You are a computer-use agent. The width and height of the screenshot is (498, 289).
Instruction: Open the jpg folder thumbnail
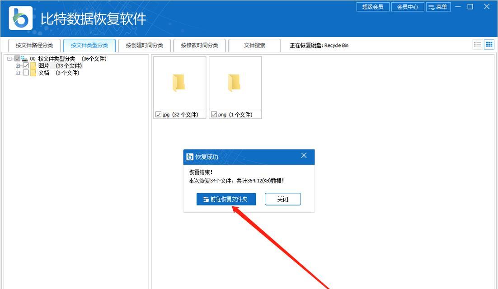[179, 83]
